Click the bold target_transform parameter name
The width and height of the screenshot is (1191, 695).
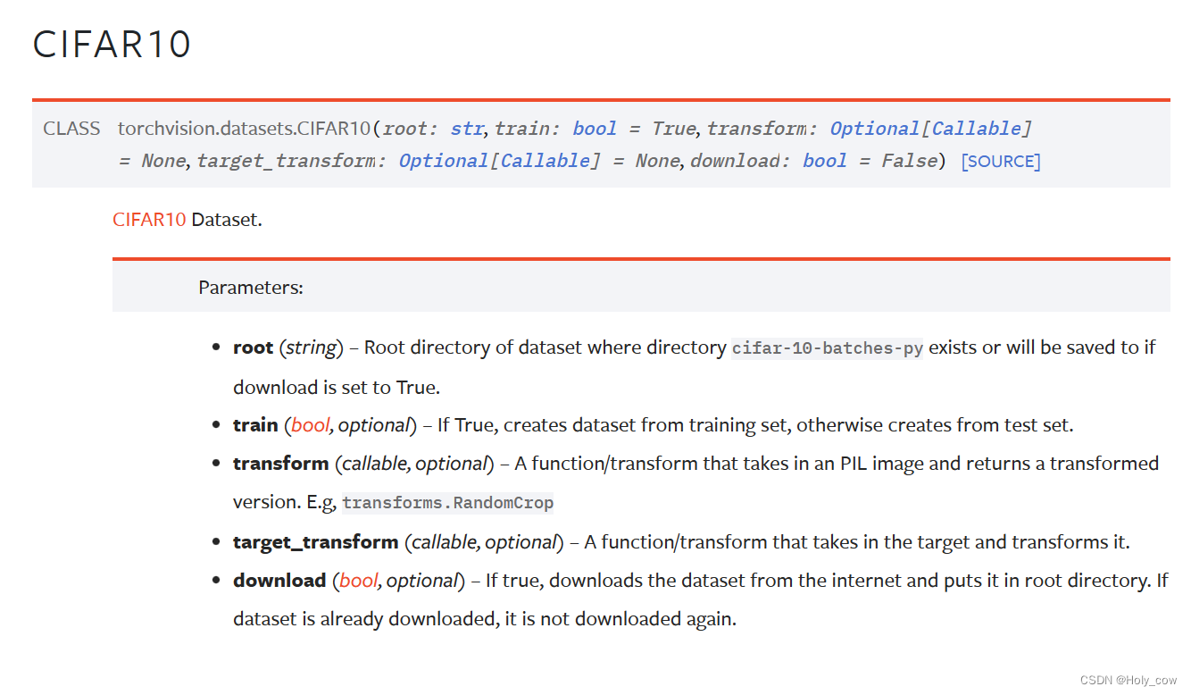pyautogui.click(x=316, y=542)
